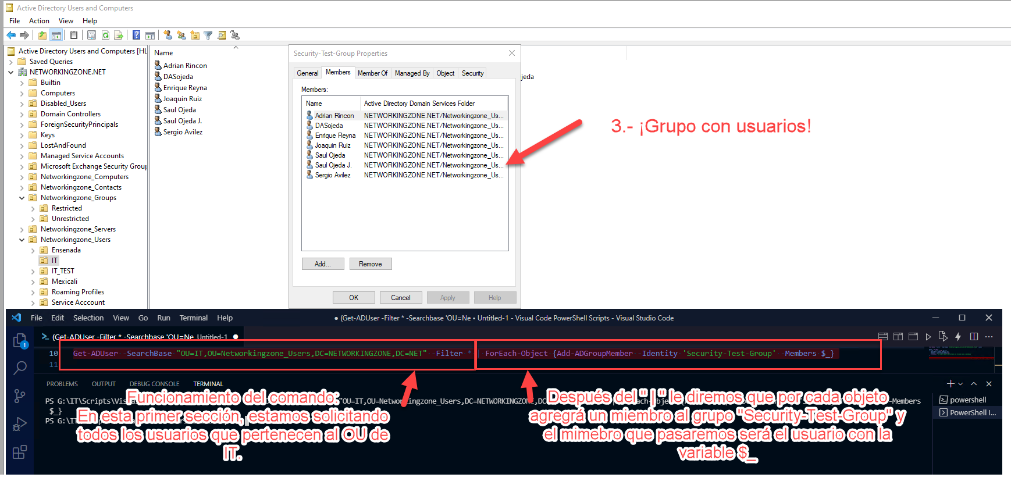Open Search in the VS Code activity bar
This screenshot has width=1011, height=481.
tap(20, 368)
